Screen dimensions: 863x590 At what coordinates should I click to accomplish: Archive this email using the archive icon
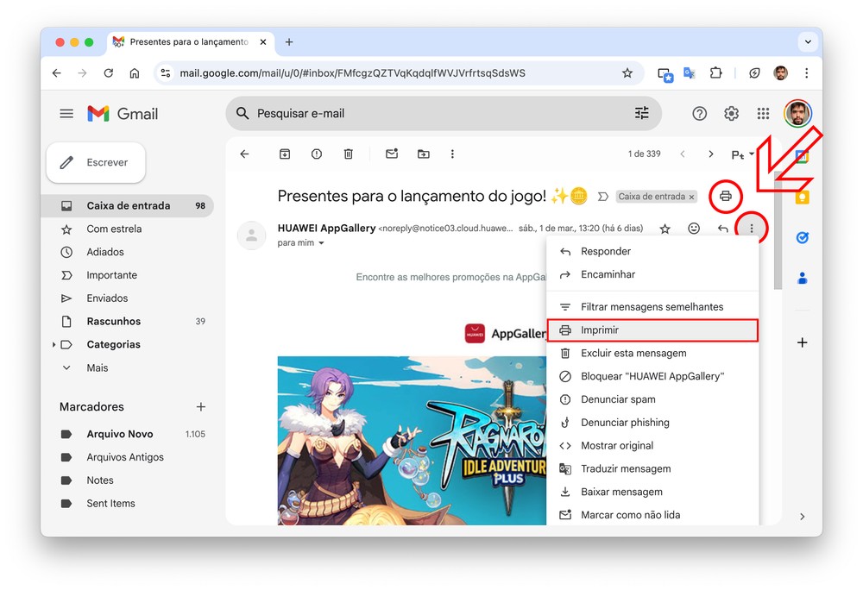(285, 154)
